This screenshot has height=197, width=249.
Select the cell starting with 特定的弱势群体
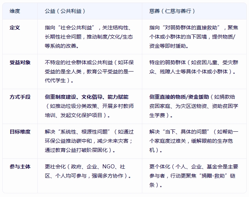pyautogui.click(x=194, y=67)
